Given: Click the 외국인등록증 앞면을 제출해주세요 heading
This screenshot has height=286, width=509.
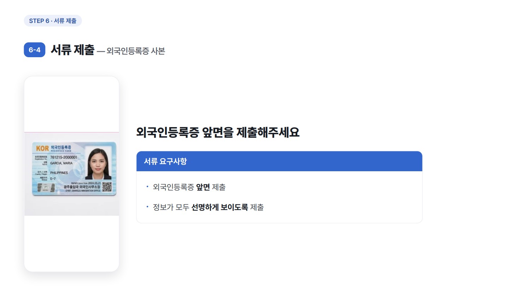Looking at the screenshot, I should (x=218, y=132).
